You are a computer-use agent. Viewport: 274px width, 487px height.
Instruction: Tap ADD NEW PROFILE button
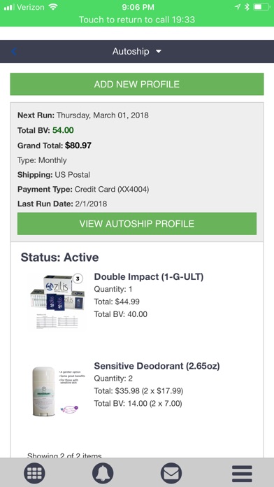pos(137,84)
